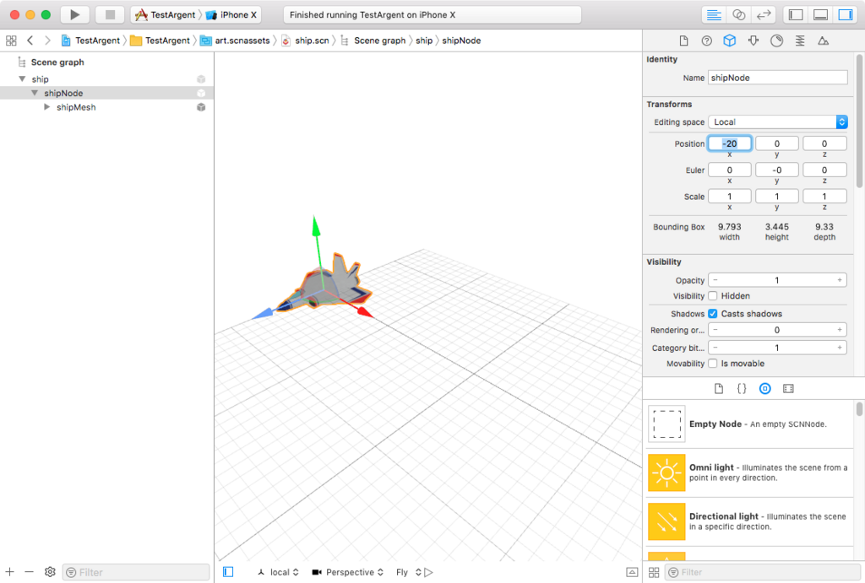Open the Editing space Local dropdown
865x583 pixels.
click(778, 121)
